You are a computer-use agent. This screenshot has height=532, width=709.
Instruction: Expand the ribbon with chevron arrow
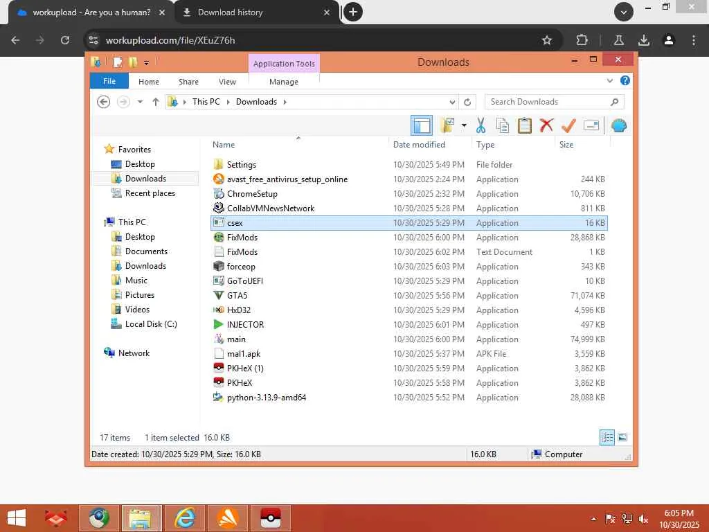(609, 81)
